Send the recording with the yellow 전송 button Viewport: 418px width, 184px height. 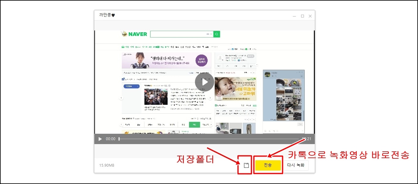[268, 165]
